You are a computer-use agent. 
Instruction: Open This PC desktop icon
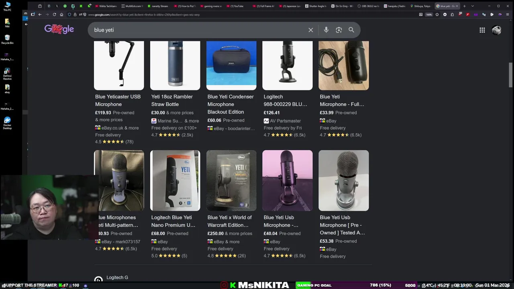pos(7,7)
